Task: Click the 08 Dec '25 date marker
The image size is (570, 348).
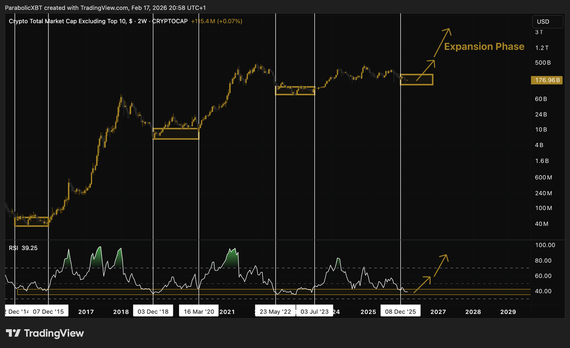Action: tap(400, 310)
